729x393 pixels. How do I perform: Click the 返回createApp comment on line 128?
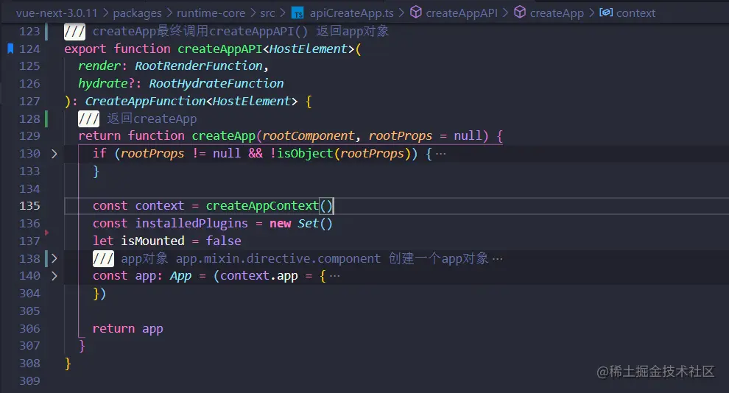pyautogui.click(x=152, y=119)
